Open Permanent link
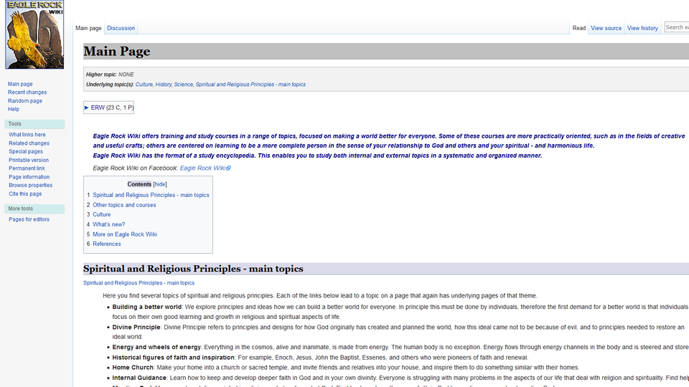The height and width of the screenshot is (387, 689). click(27, 168)
